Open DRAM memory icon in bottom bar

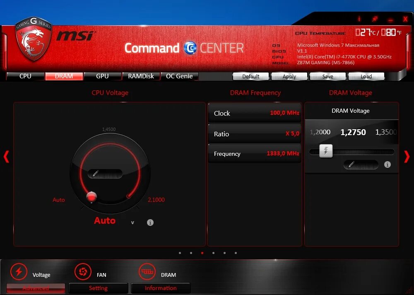point(147,271)
